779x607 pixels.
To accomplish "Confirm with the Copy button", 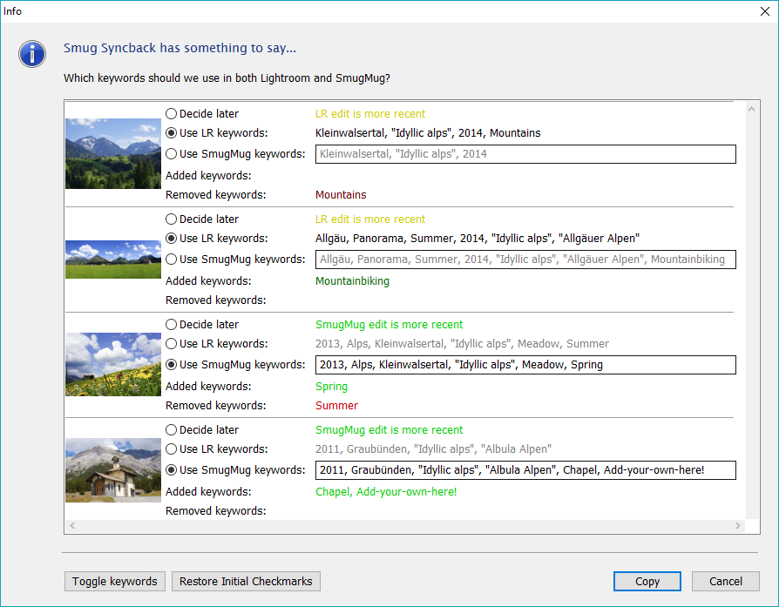I will tap(647, 581).
